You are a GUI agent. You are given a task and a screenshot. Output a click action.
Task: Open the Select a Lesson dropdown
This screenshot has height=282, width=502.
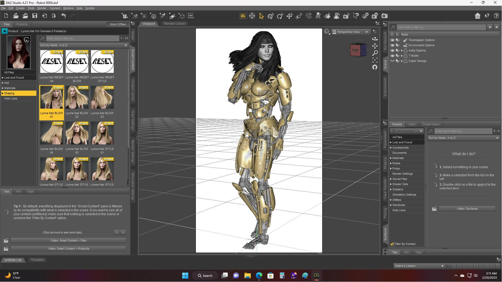(419, 266)
